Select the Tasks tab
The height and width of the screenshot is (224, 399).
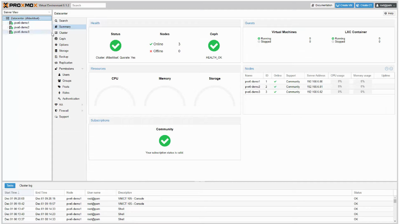point(10,186)
